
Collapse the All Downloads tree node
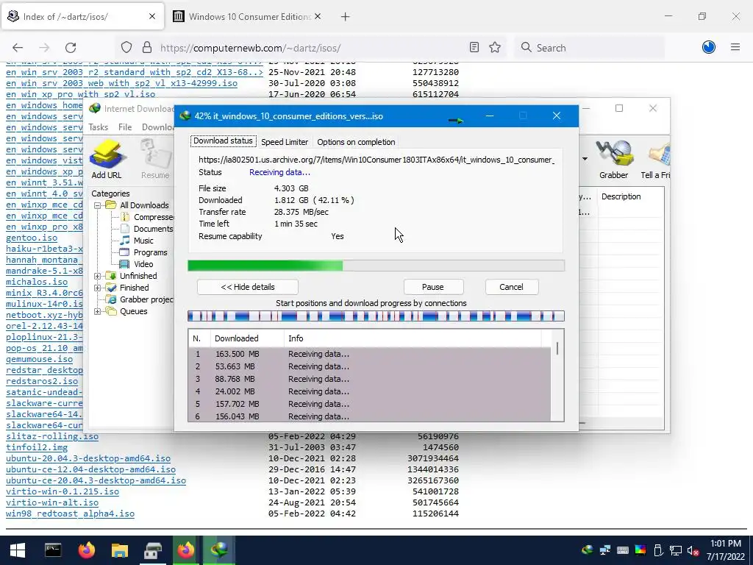pyautogui.click(x=98, y=205)
